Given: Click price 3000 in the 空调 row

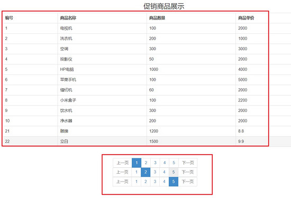Looking at the screenshot, I should pos(243,49).
